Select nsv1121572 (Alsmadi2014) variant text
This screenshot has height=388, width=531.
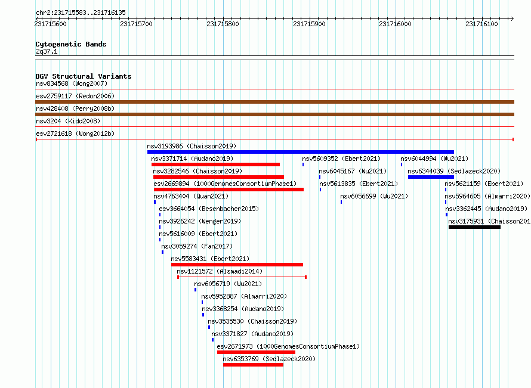[220, 271]
